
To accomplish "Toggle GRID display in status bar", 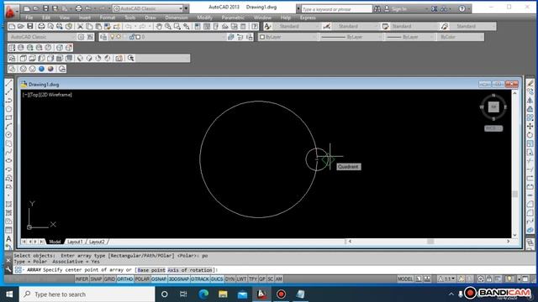I will click(109, 279).
